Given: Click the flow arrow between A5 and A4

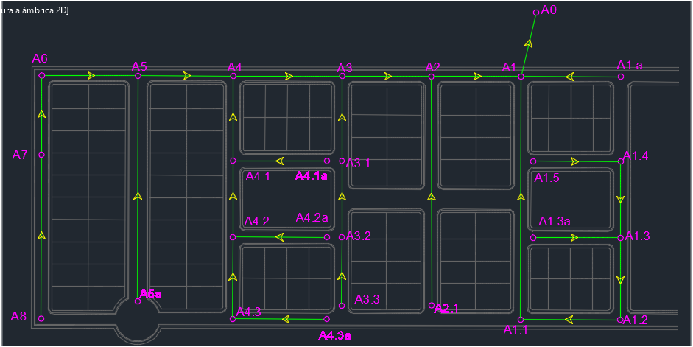Looking at the screenshot, I should tap(187, 76).
